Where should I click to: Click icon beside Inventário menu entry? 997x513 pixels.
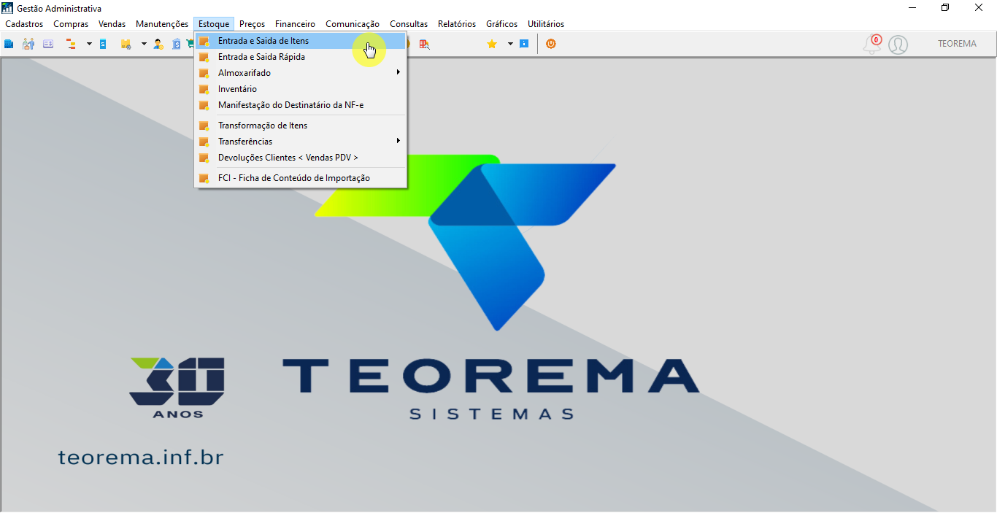pos(204,89)
